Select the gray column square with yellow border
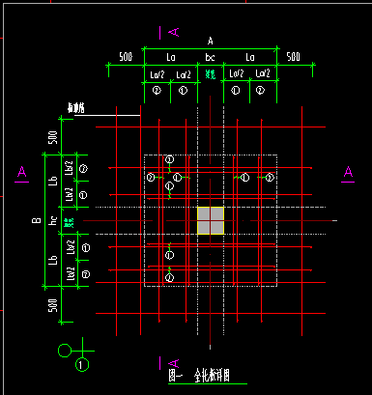 211,220
